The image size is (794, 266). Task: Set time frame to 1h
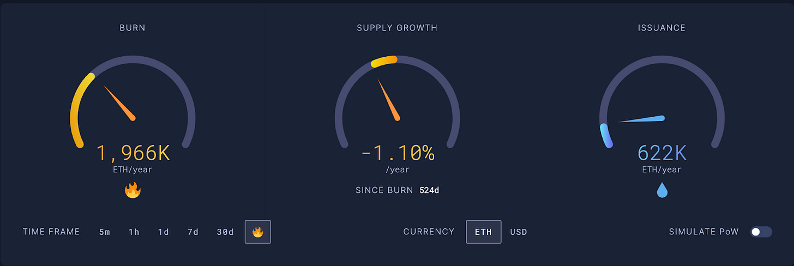pyautogui.click(x=134, y=232)
